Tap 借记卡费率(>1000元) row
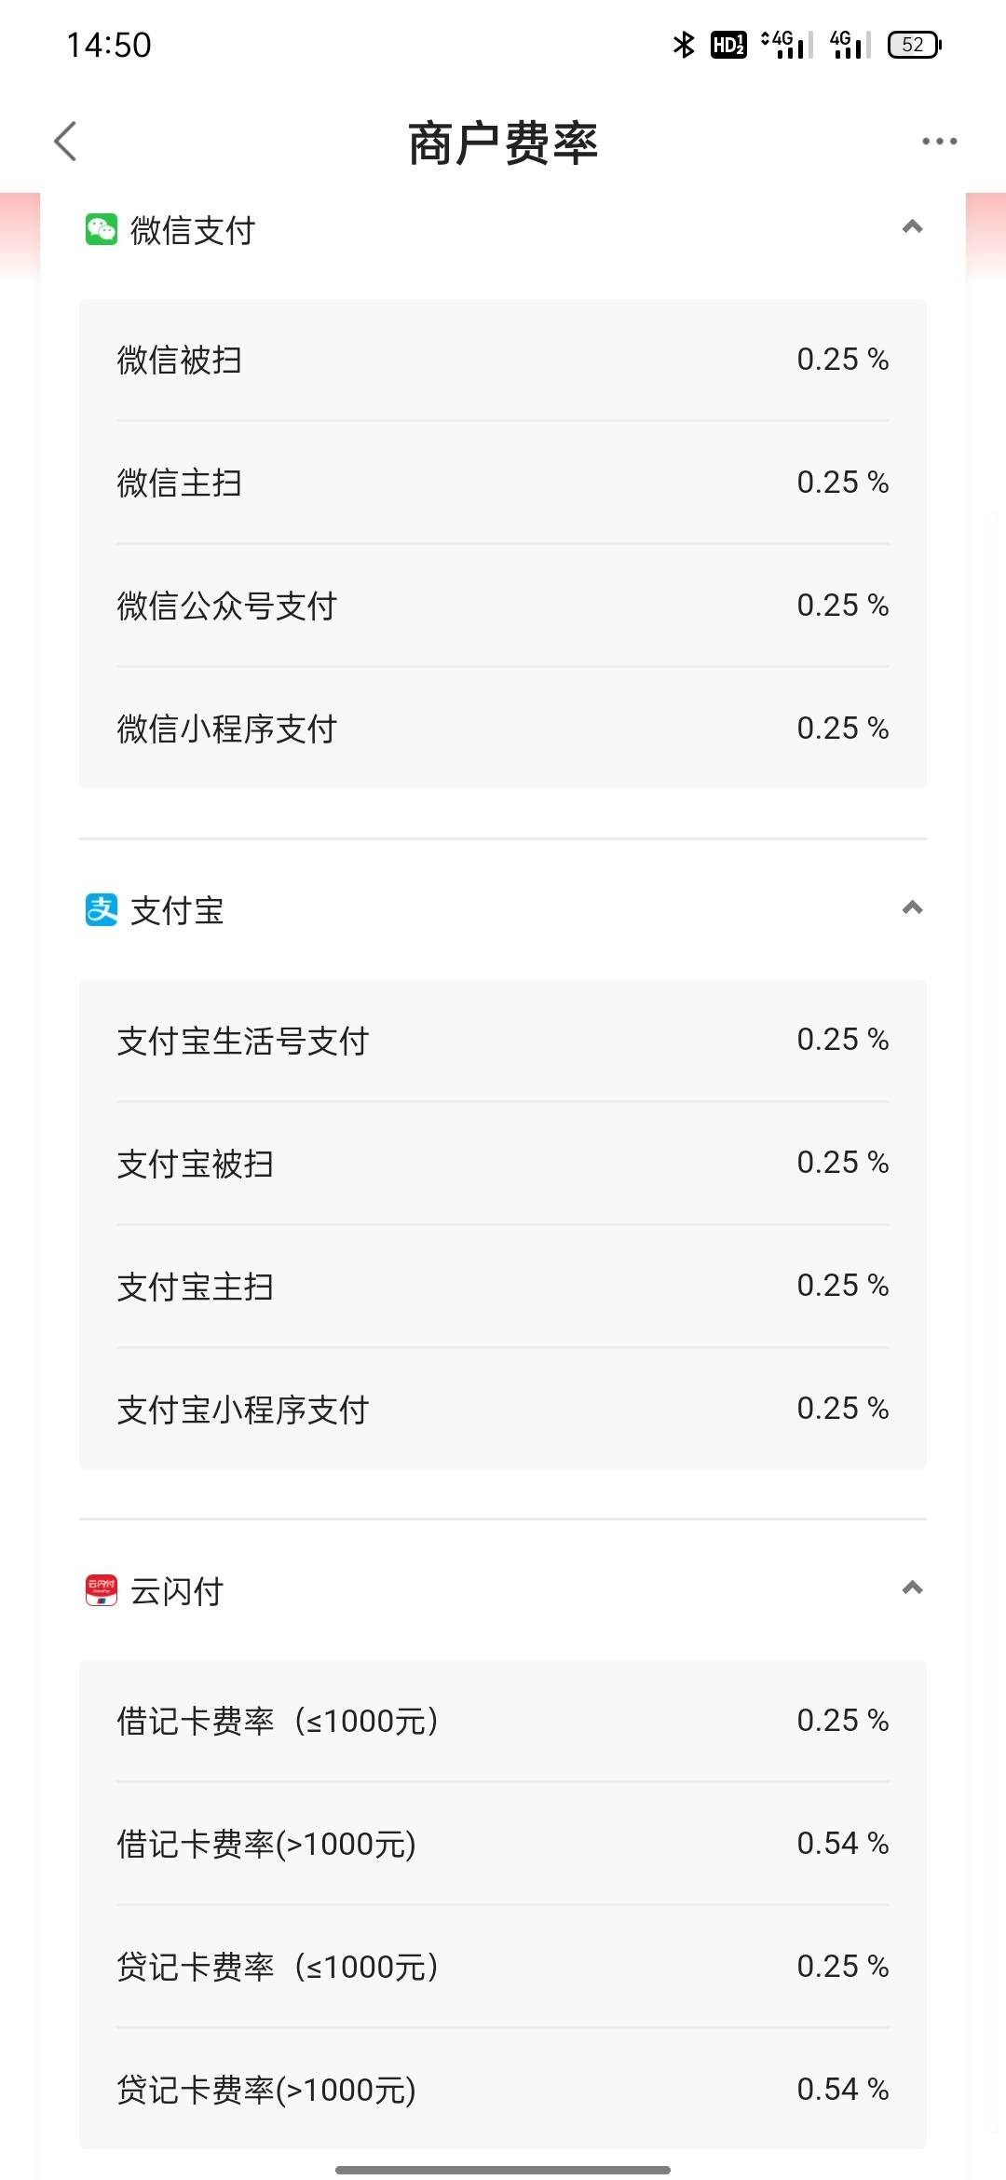 coord(503,1844)
